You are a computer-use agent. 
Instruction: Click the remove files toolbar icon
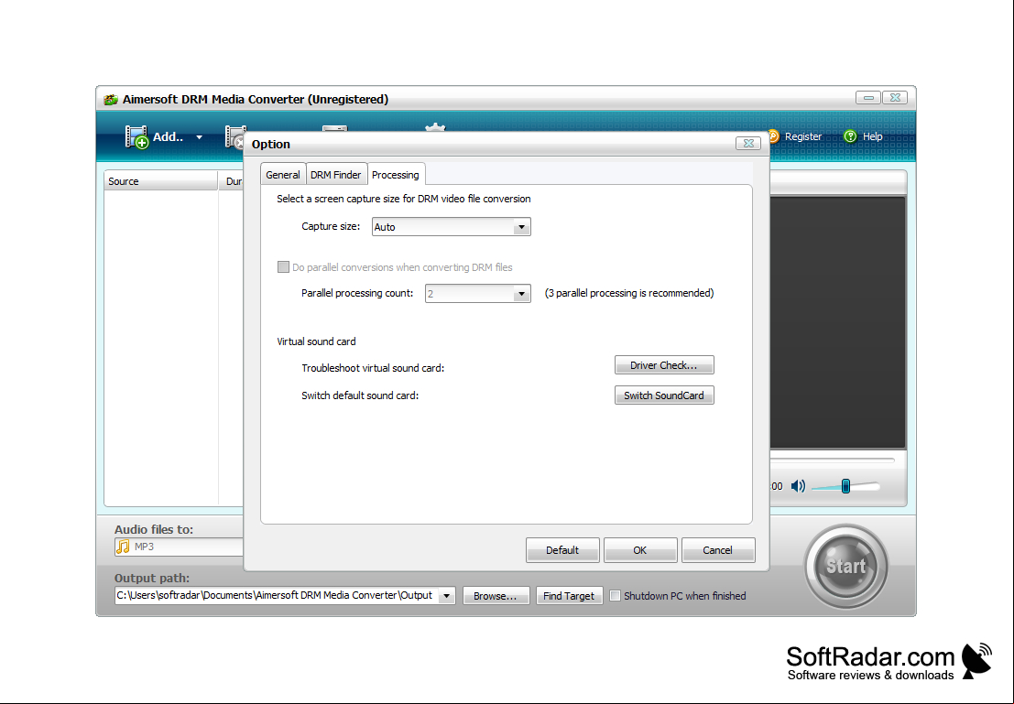[235, 137]
